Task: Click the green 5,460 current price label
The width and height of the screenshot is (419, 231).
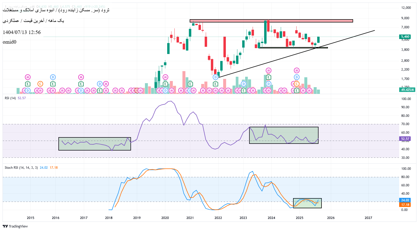Action: click(x=405, y=37)
